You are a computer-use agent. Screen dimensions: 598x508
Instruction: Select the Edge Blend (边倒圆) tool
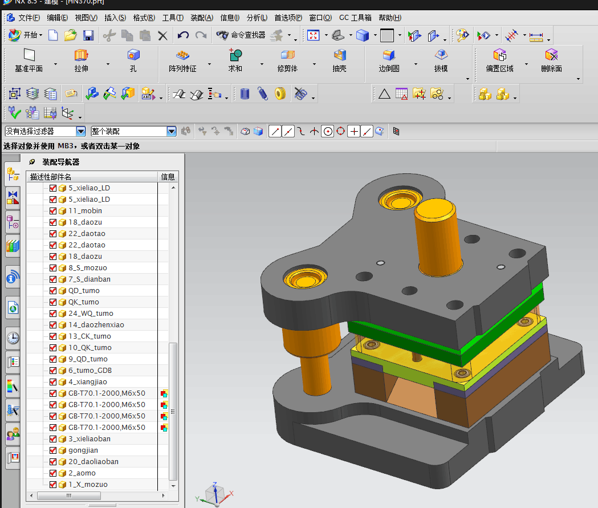[389, 61]
